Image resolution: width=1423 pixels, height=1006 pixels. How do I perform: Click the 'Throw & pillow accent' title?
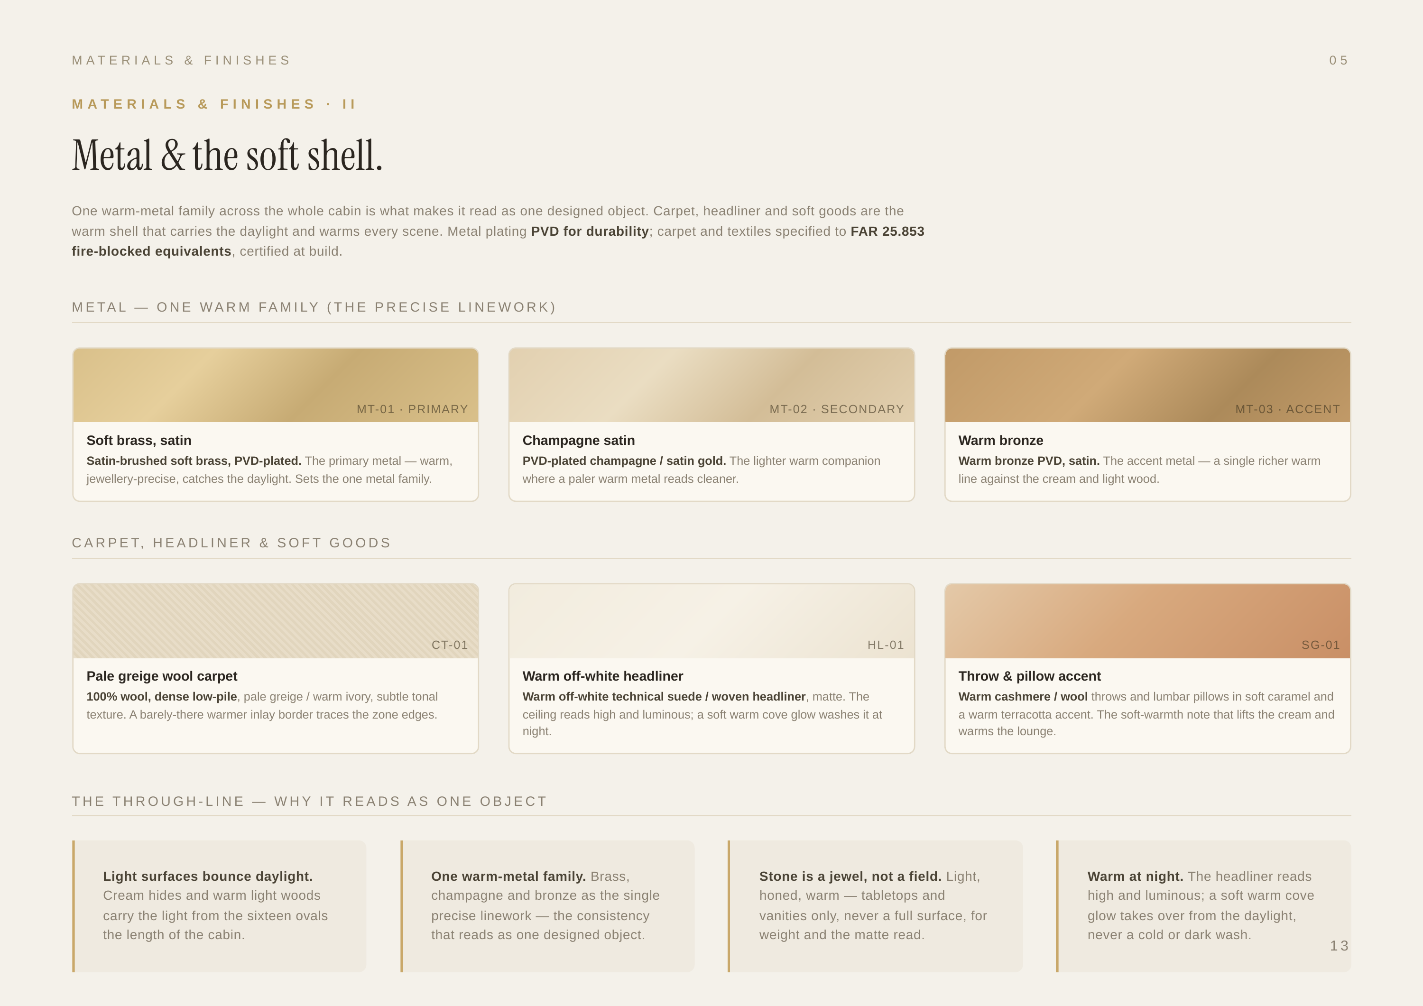tap(1029, 675)
